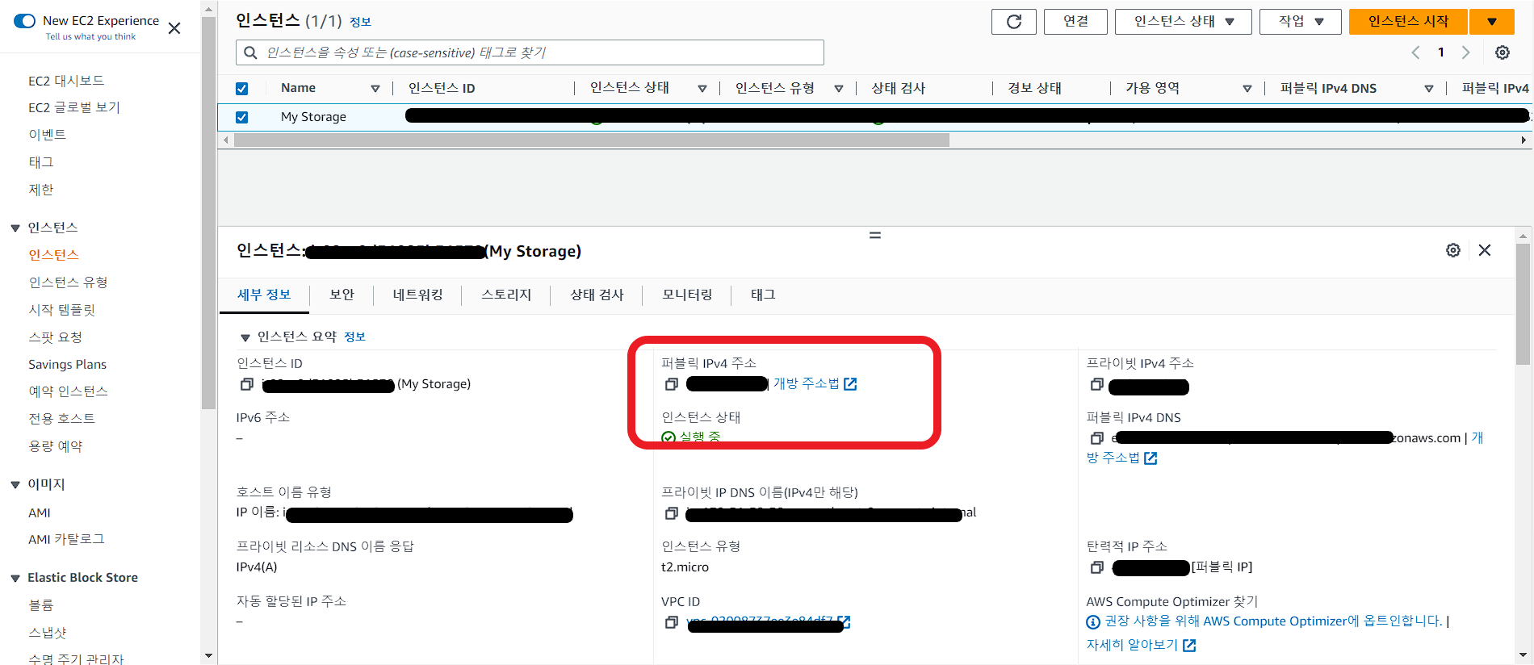Open AMI 카탈로그 in sidebar
This screenshot has width=1534, height=665.
coord(66,539)
